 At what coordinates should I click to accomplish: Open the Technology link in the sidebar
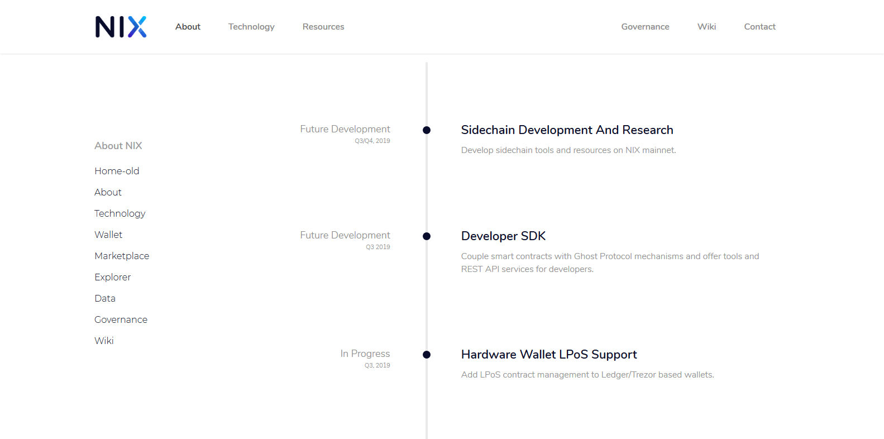[x=120, y=213]
